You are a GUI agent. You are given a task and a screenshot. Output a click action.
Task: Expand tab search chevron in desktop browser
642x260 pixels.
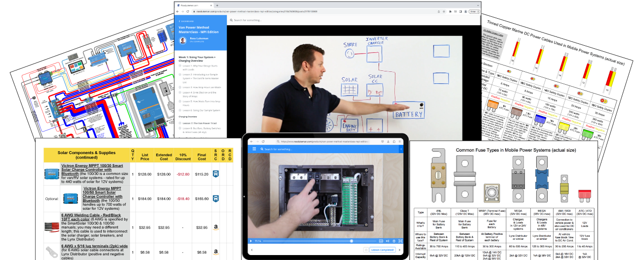point(478,5)
